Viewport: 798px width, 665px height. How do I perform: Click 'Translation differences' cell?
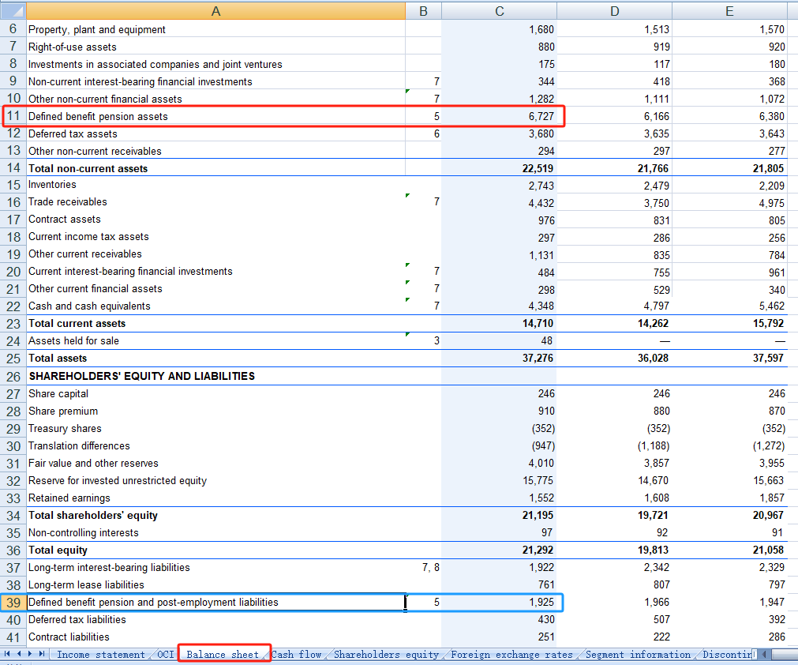click(215, 445)
